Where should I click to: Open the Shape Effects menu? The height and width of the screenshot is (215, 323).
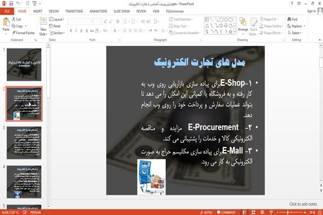(x=271, y=33)
